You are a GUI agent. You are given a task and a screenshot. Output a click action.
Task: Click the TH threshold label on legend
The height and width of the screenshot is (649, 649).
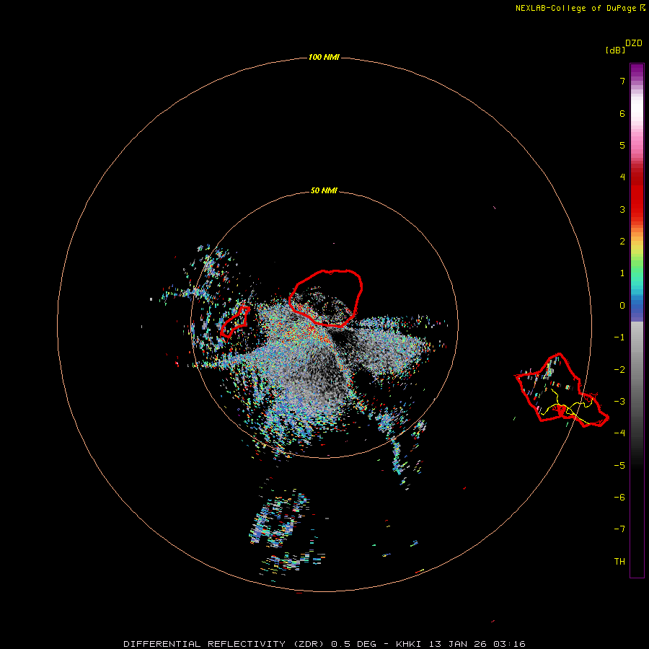click(x=619, y=561)
